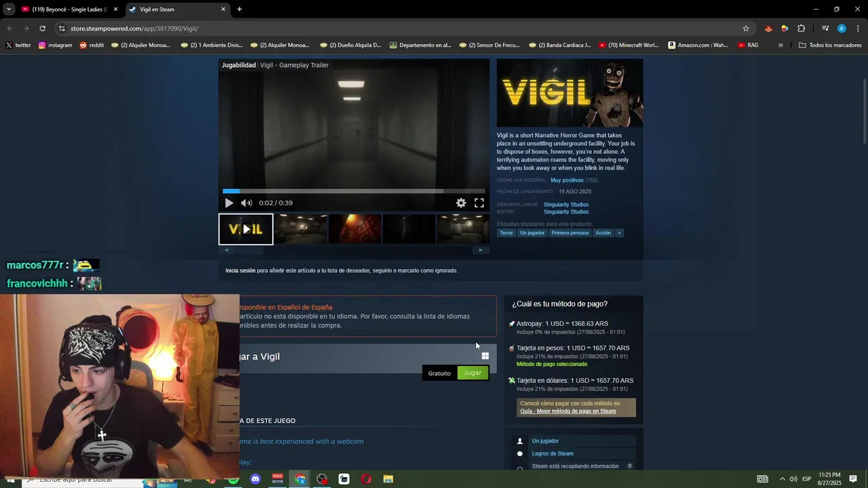This screenshot has width=868, height=488.
Task: Open the Extensions puzzle menu
Action: 802,28
